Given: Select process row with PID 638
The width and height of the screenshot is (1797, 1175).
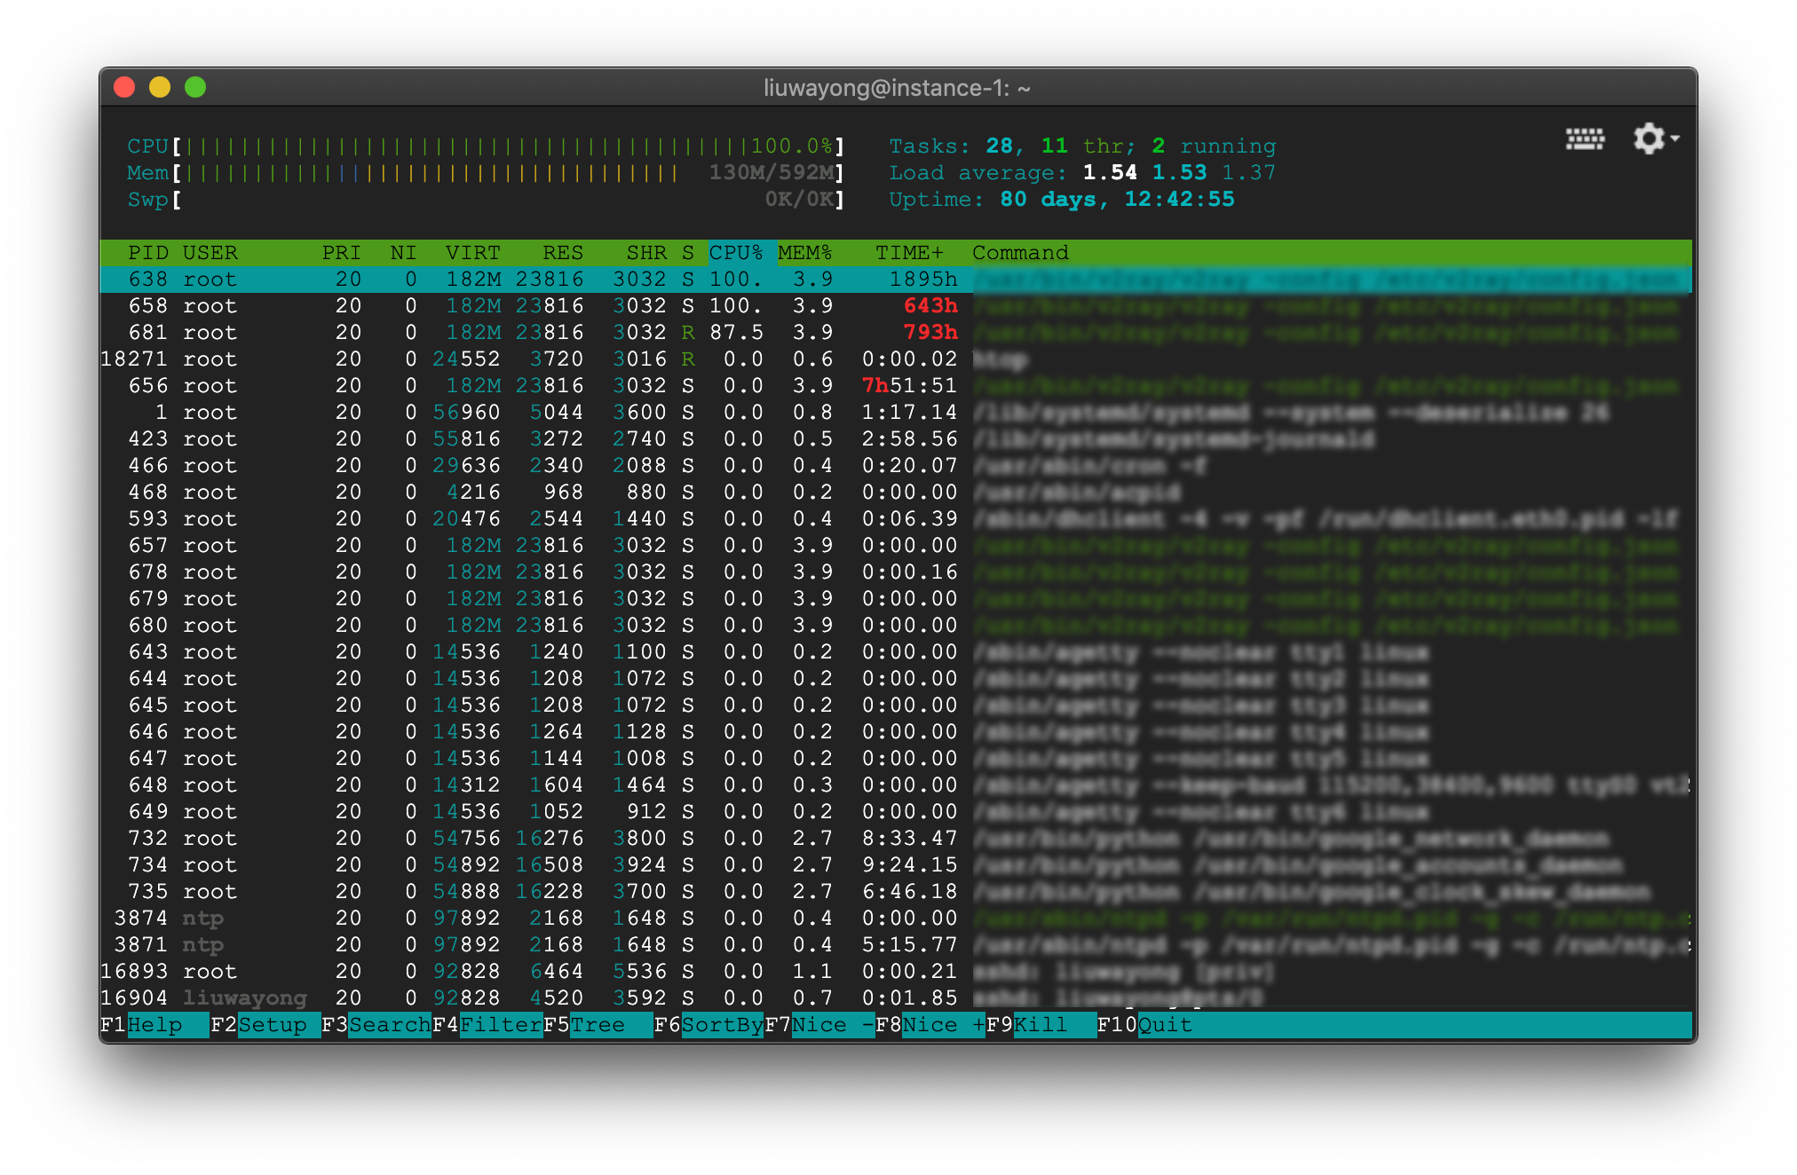Looking at the screenshot, I should pyautogui.click(x=896, y=280).
